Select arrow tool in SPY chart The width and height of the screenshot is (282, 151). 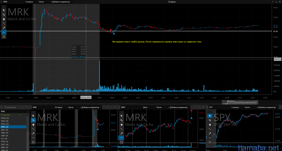click(210, 133)
